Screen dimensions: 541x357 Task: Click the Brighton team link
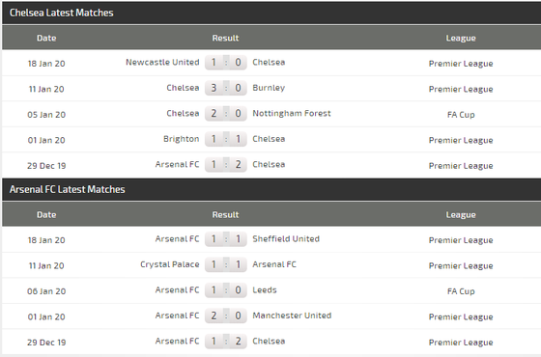click(x=182, y=139)
